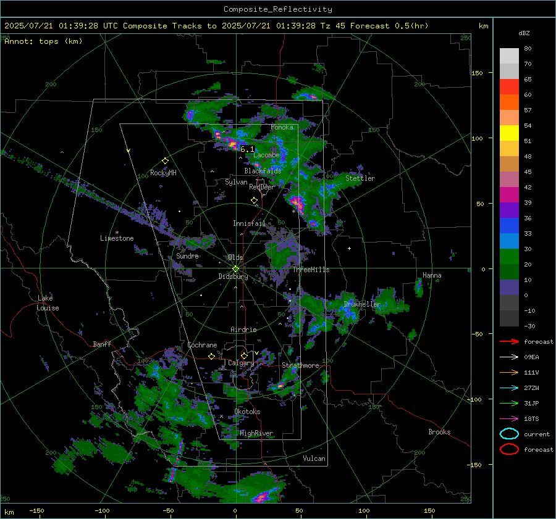Click the bright green 20-30 dBZ swatch
This screenshot has width=556, height=519.
(509, 257)
